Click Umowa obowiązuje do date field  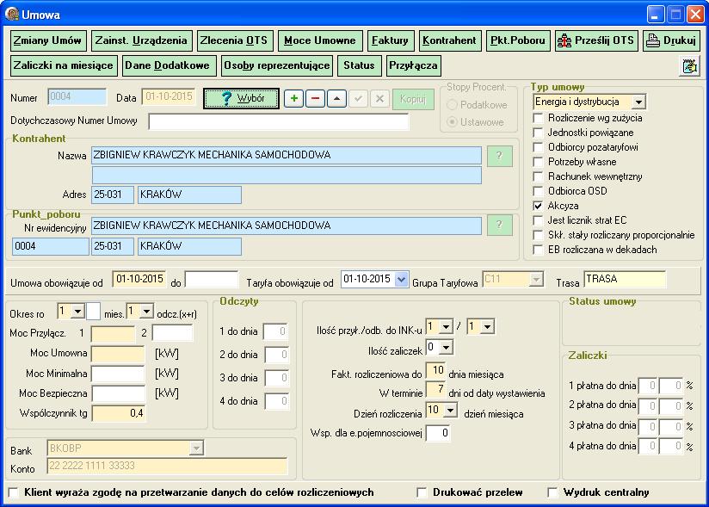pyautogui.click(x=212, y=280)
